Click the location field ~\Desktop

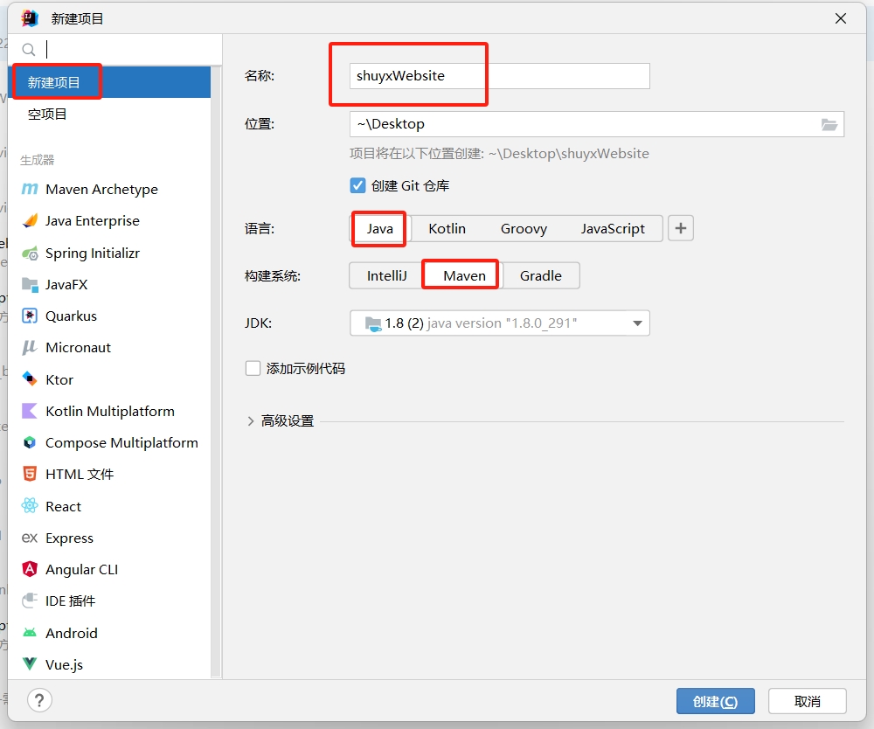pyautogui.click(x=596, y=124)
